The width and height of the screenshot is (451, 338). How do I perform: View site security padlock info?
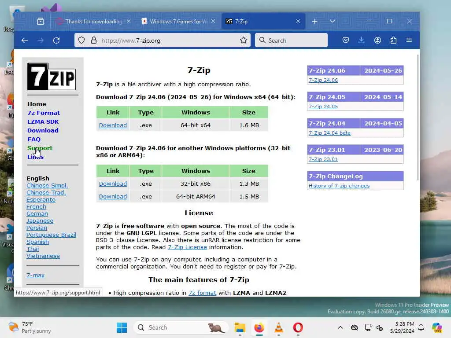(x=94, y=40)
